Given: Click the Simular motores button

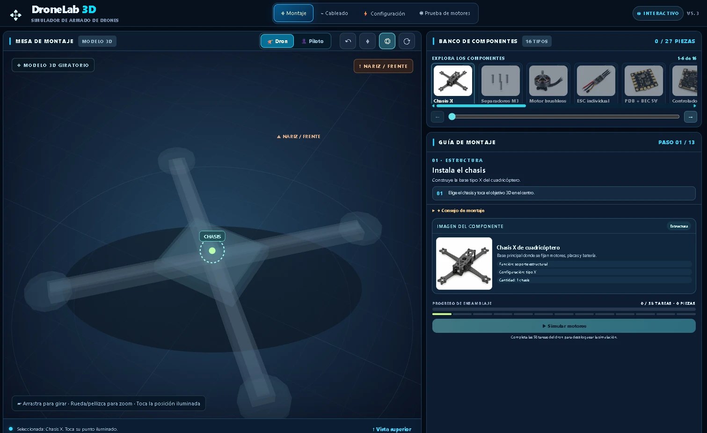Looking at the screenshot, I should coord(564,326).
